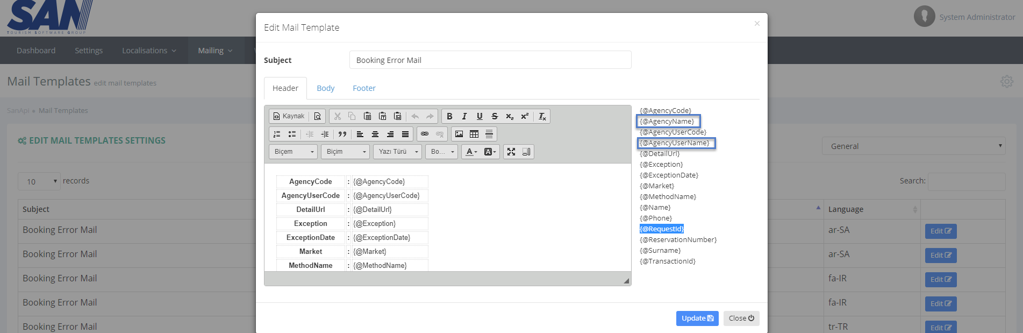Insert an image via the editor toolbar
Viewport: 1023px width, 333px height.
(x=459, y=134)
